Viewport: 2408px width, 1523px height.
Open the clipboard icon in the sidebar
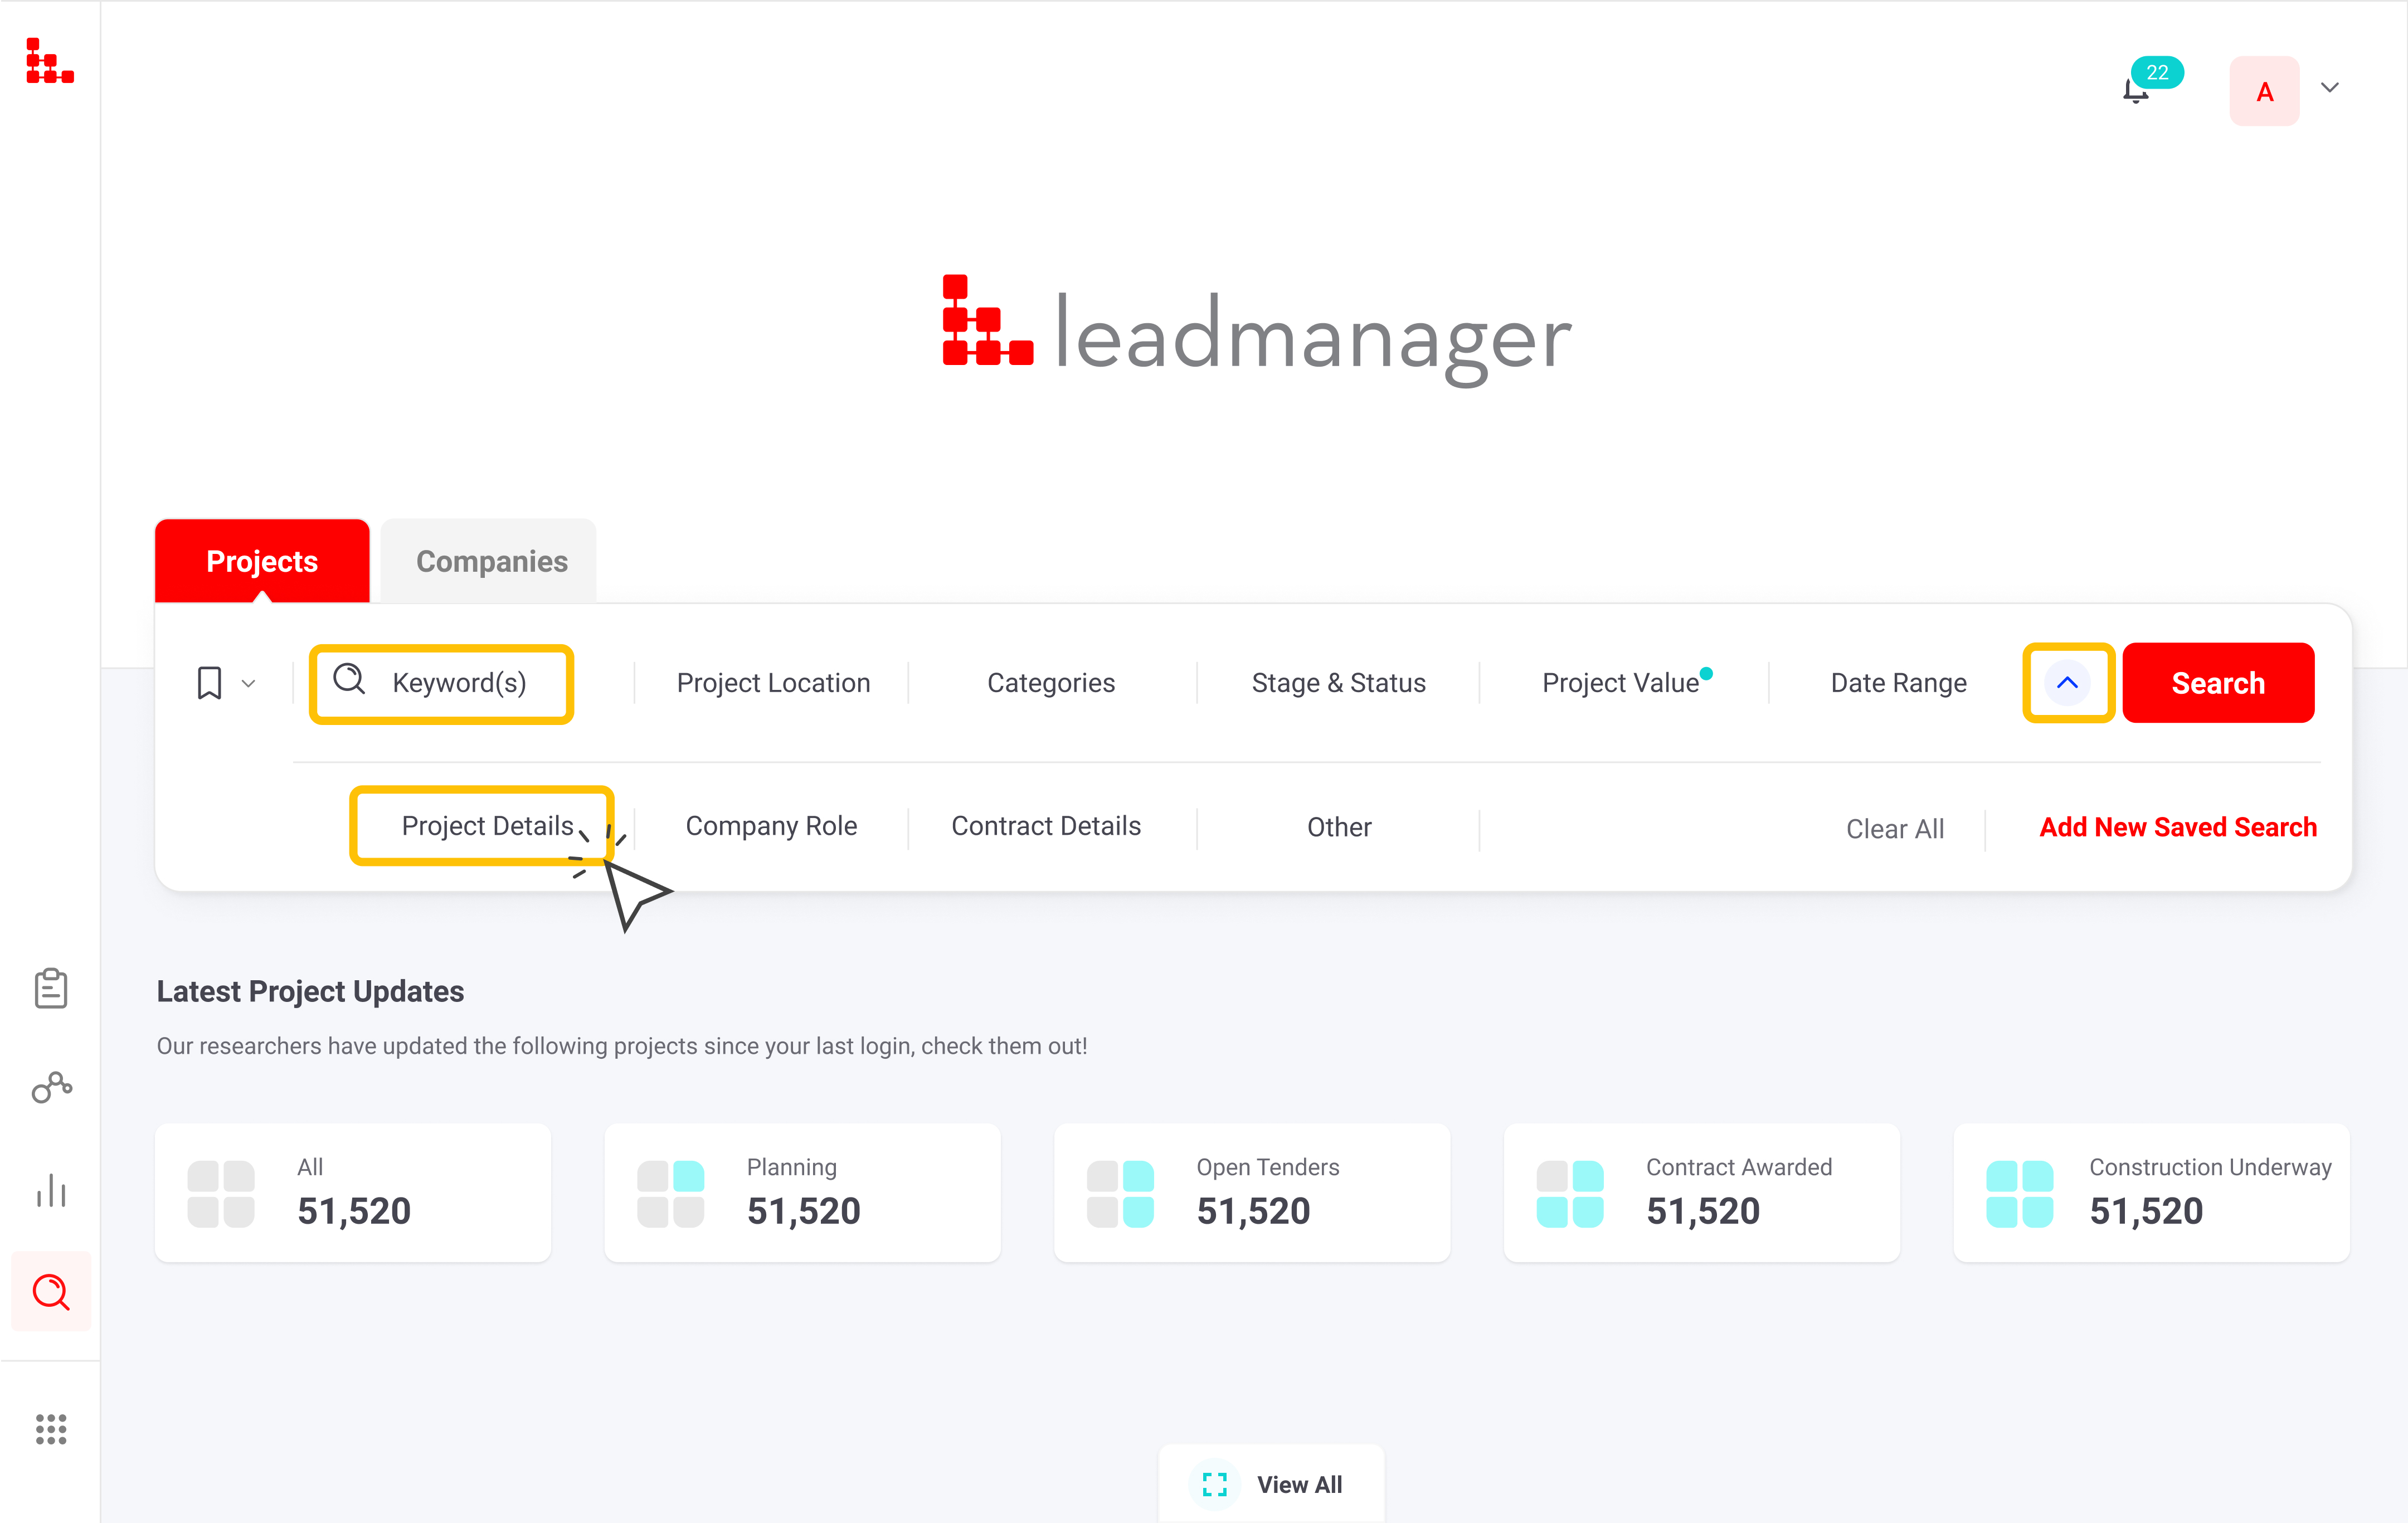51,988
